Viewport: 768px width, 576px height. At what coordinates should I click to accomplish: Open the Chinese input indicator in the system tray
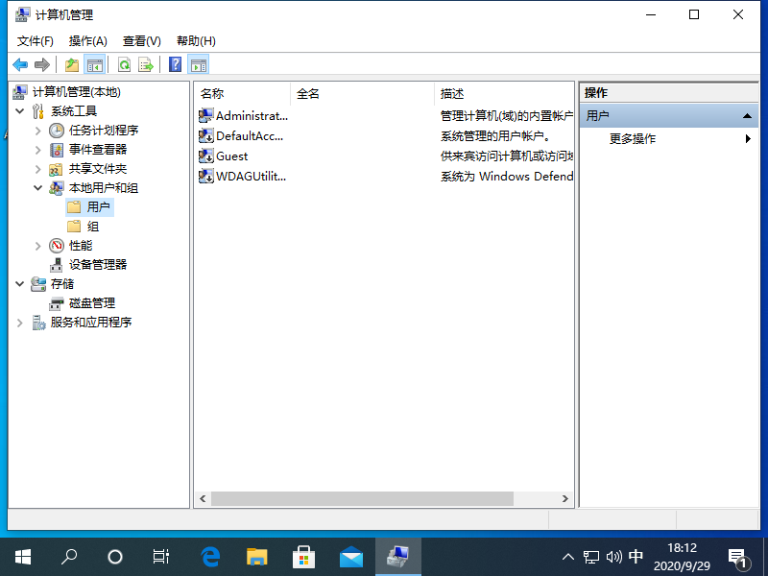[x=636, y=555]
